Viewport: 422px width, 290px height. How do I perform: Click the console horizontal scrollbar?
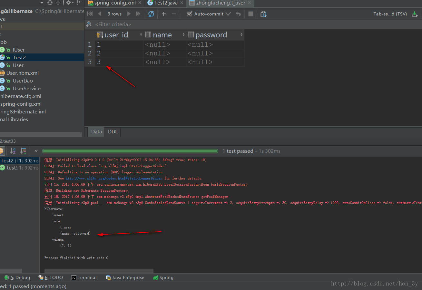[99, 271]
